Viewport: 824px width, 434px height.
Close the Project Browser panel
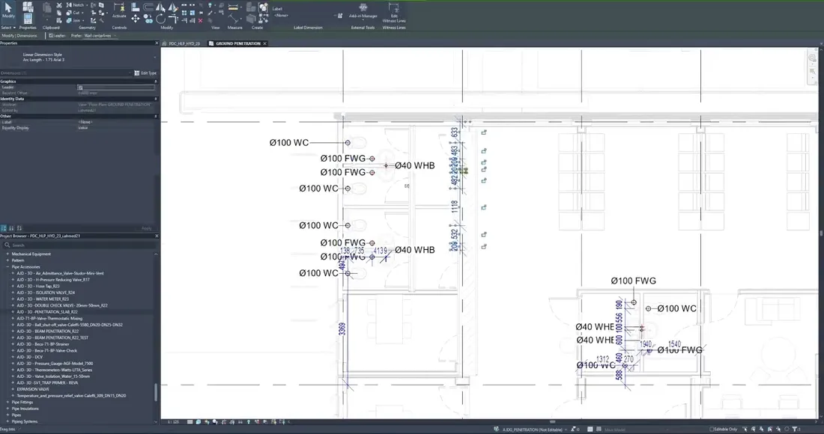[157, 236]
